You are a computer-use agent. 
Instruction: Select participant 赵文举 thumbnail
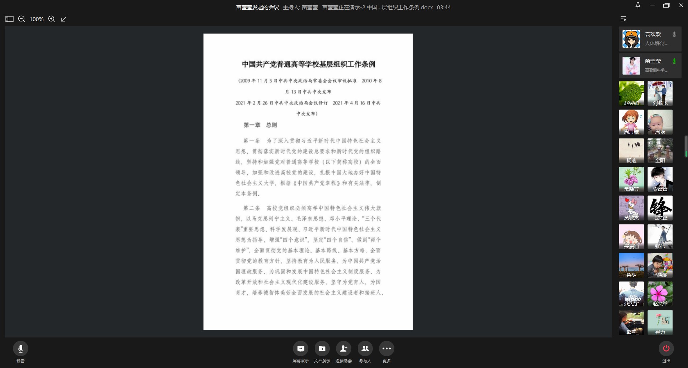[x=660, y=294]
